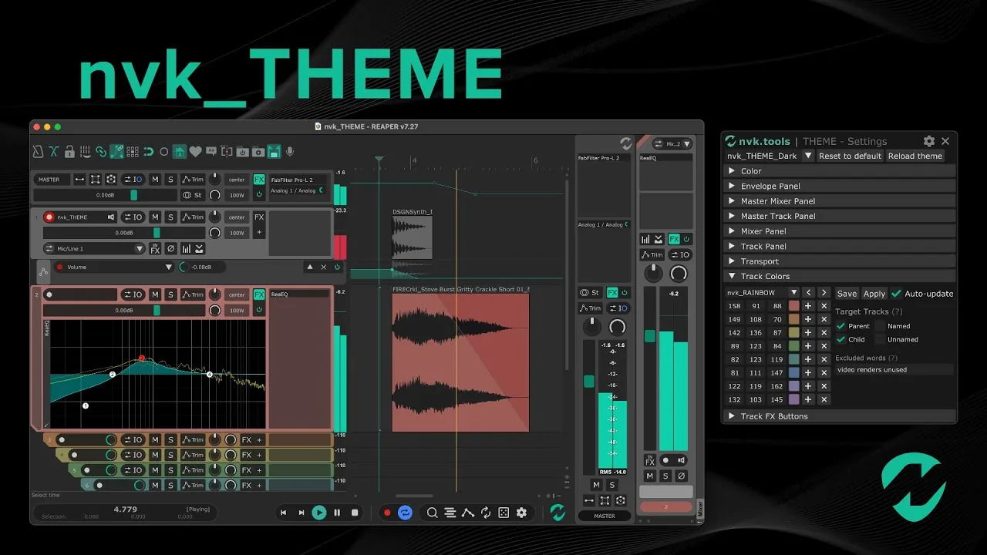Click the excluded words input field

click(x=894, y=370)
